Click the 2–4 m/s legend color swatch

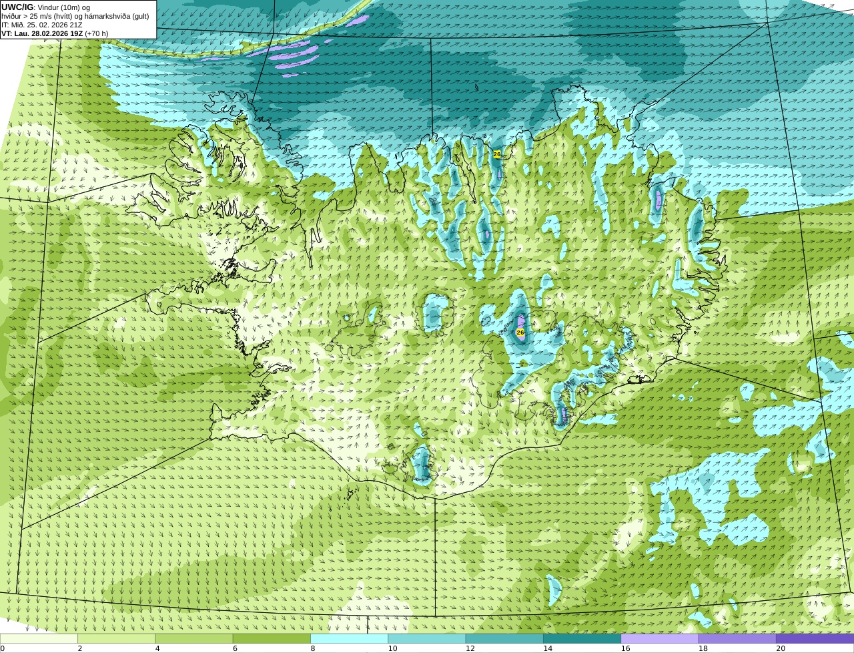pyautogui.click(x=116, y=638)
